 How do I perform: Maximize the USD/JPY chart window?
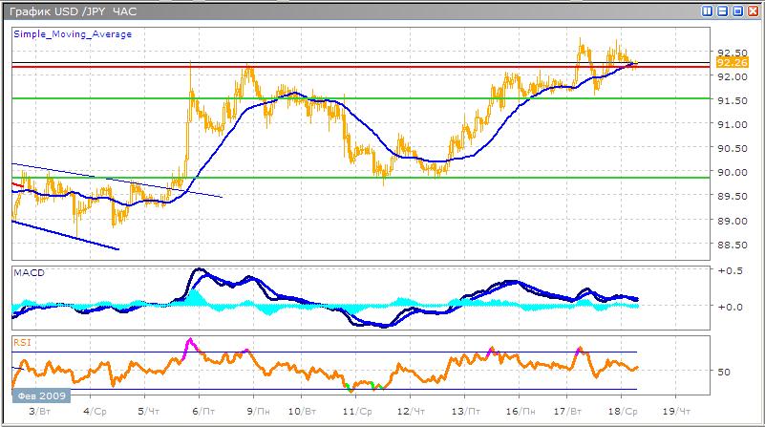coord(736,11)
